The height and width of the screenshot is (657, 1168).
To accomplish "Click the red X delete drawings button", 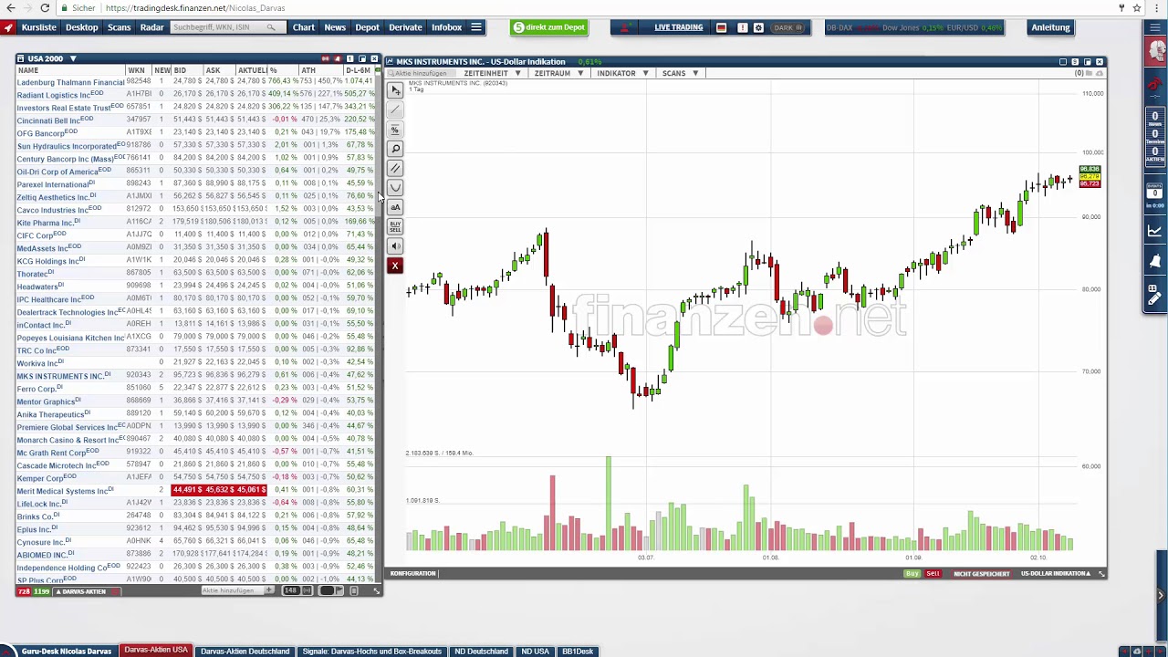I will (395, 266).
